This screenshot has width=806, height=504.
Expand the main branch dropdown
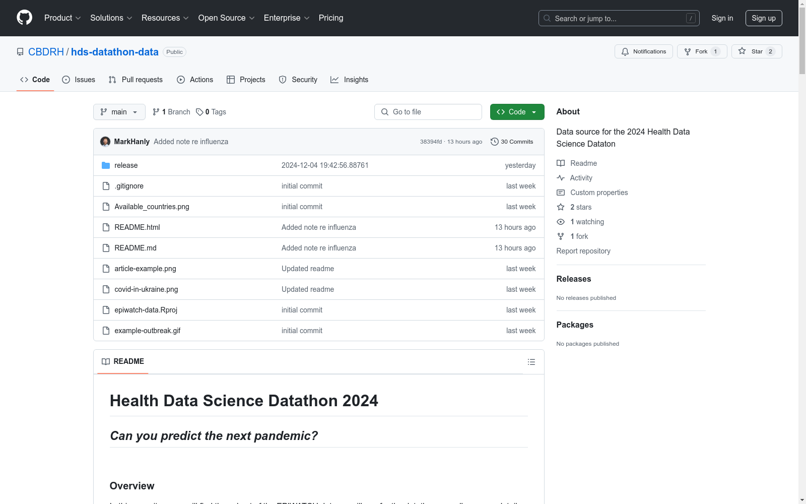point(119,112)
